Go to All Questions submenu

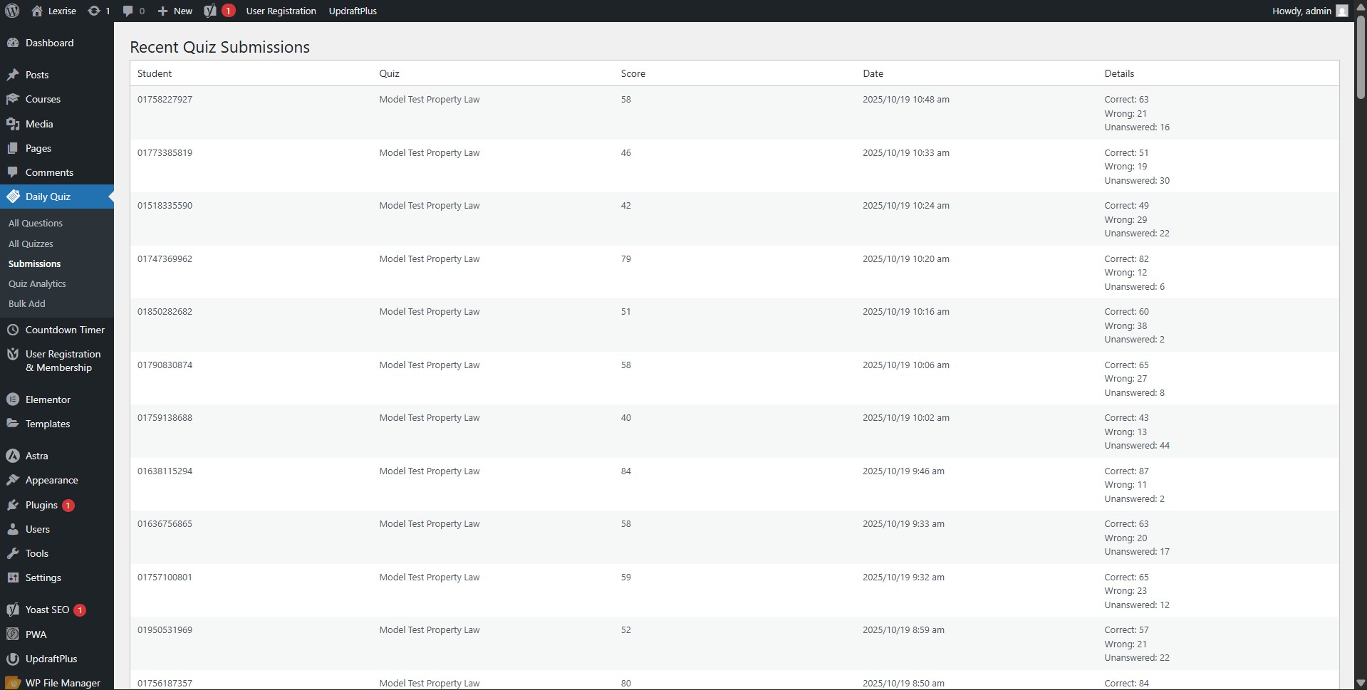(x=36, y=223)
